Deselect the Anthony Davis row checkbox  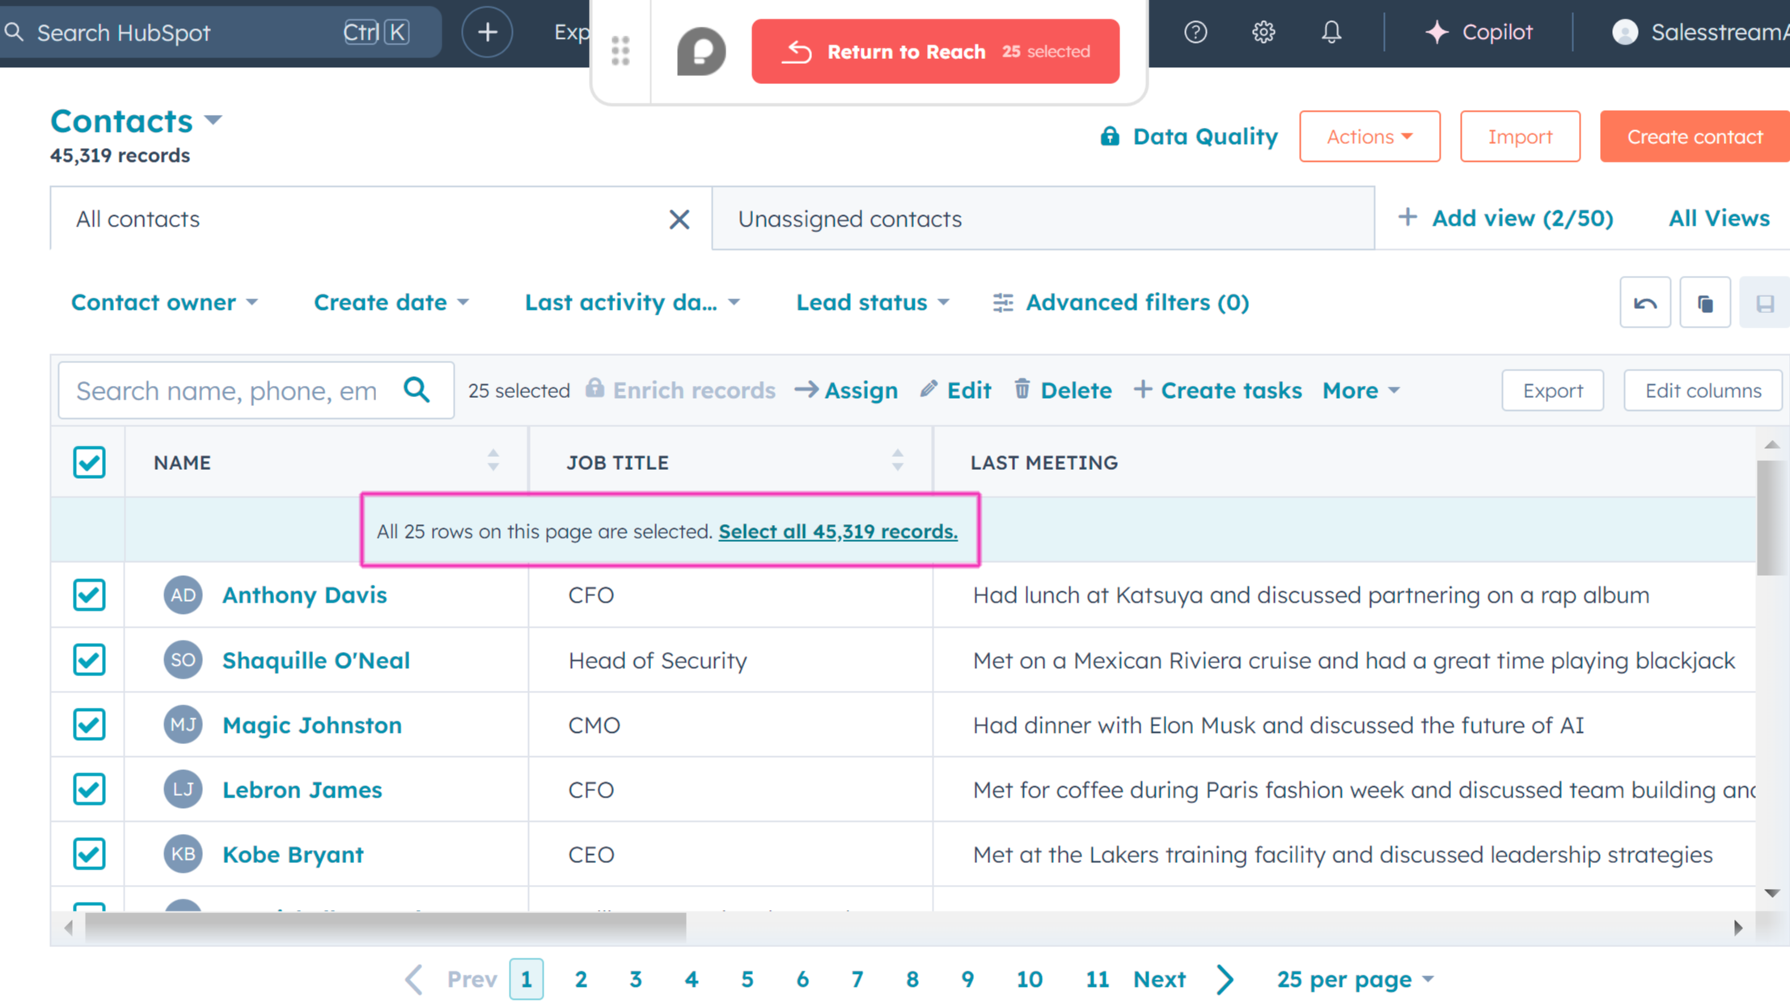[x=89, y=595]
